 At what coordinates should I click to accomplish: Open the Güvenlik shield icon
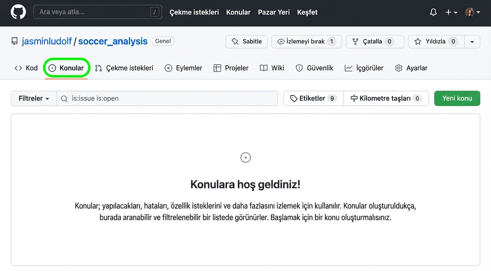point(299,68)
